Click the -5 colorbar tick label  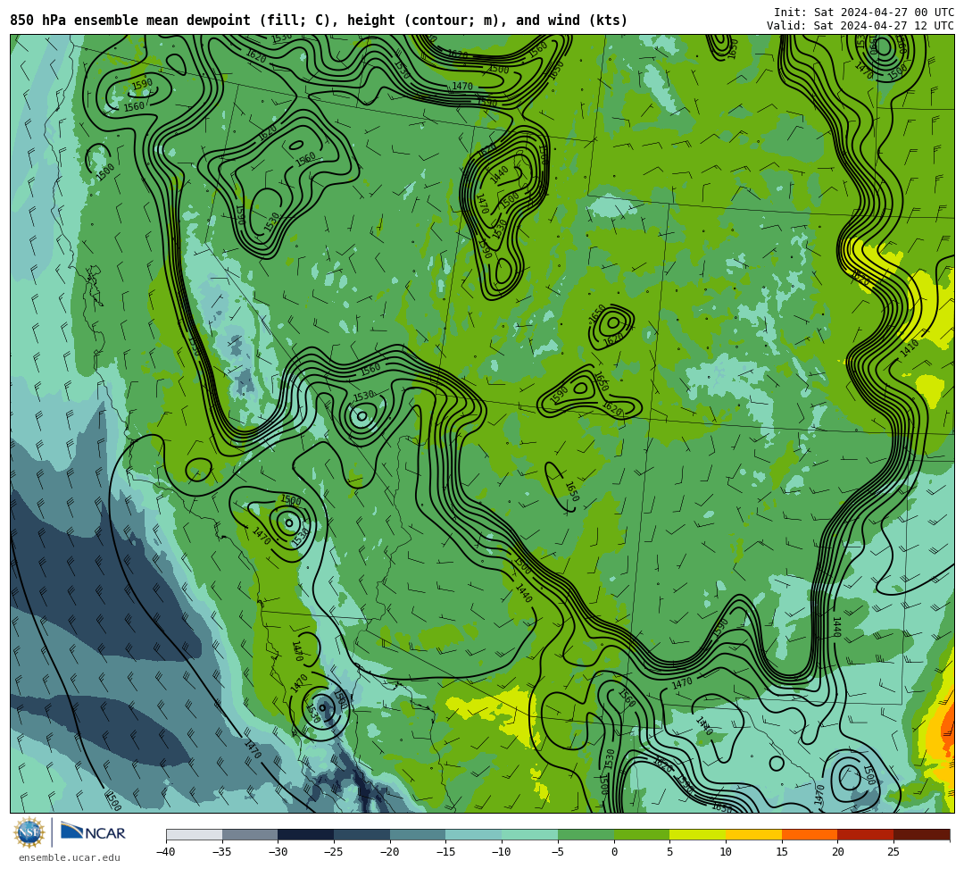click(x=558, y=852)
